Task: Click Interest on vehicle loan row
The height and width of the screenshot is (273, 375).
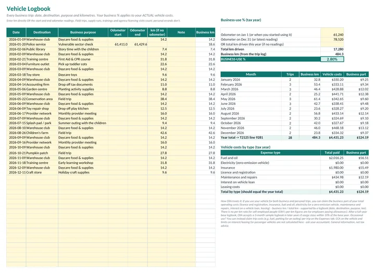Action: pyautogui.click(x=294, y=182)
